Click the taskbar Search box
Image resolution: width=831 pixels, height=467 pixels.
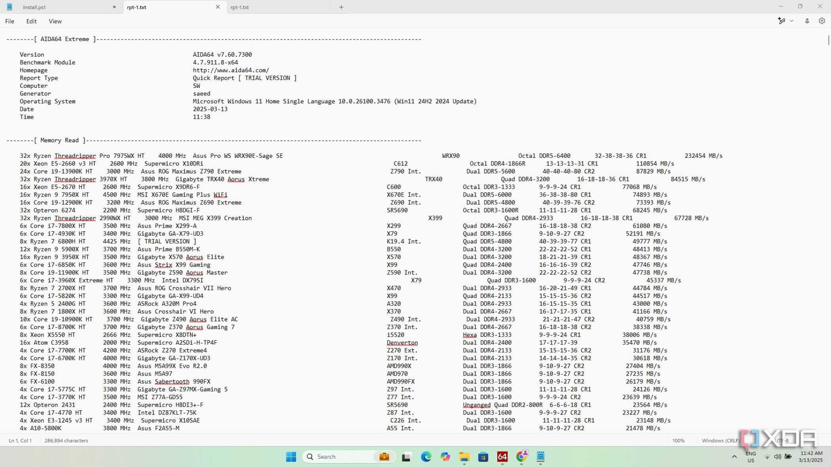point(349,457)
